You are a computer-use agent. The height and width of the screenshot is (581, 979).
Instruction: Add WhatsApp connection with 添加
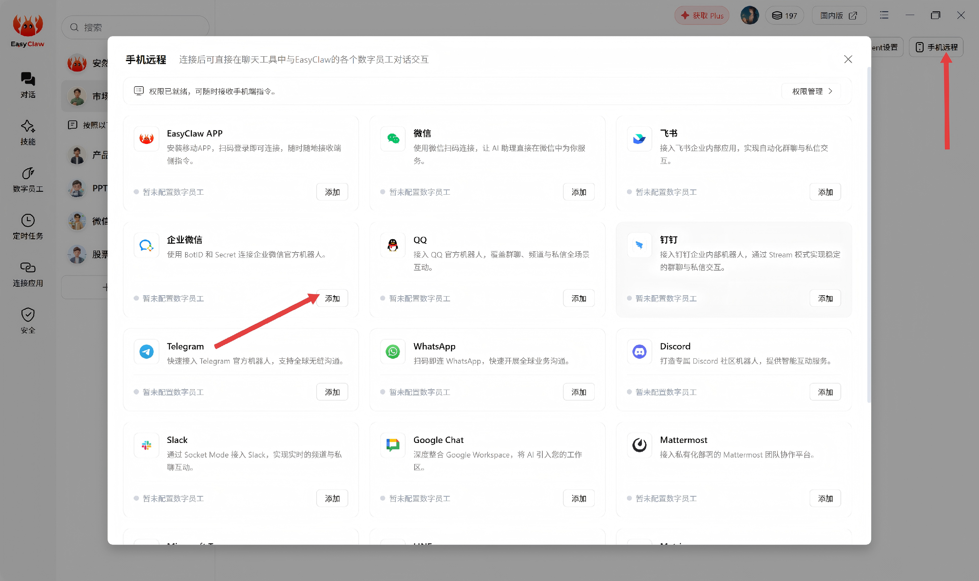[x=578, y=392]
